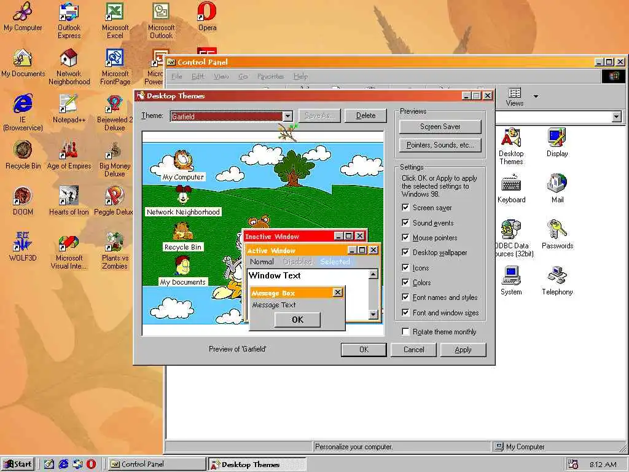Uncheck Font names and styles checkbox
This screenshot has width=629, height=472.
click(405, 297)
